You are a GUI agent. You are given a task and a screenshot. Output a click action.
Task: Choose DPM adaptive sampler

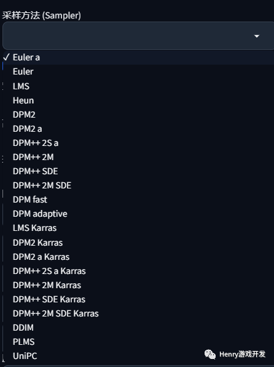click(x=138, y=214)
